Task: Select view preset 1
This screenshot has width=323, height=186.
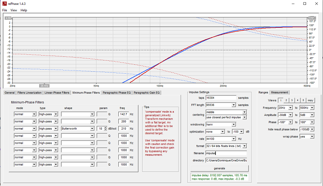Action: (280, 100)
